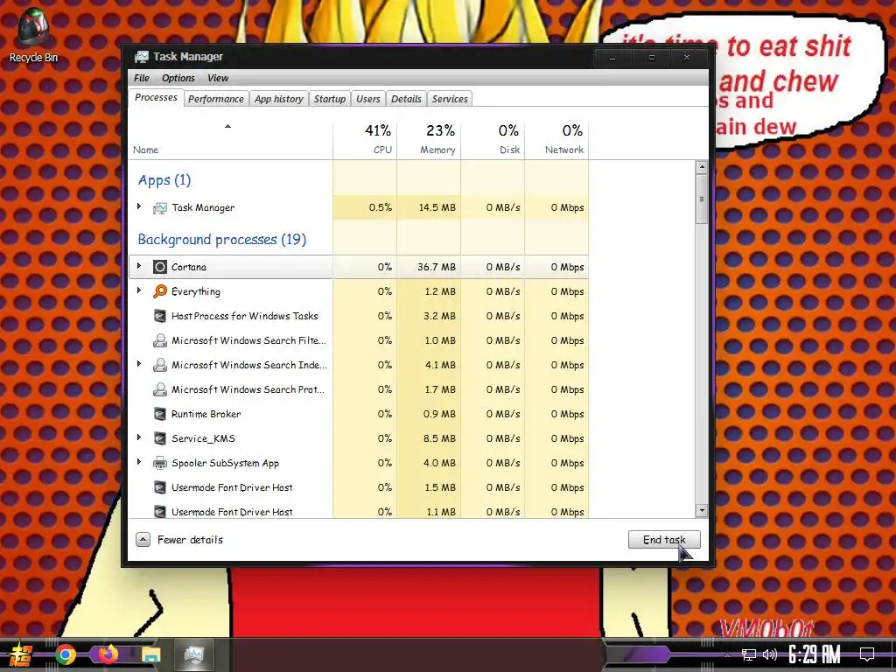
Task: Collapse view with Fewer details arrow
Action: pyautogui.click(x=143, y=539)
